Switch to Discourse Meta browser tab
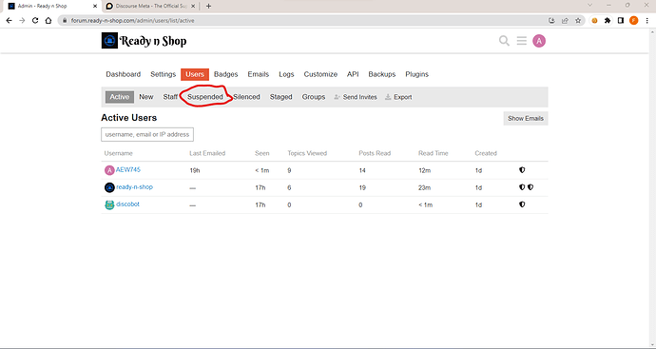 (x=150, y=6)
